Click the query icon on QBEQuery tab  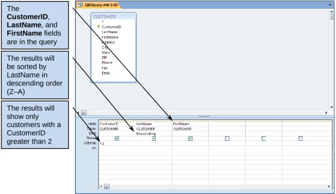80,5
